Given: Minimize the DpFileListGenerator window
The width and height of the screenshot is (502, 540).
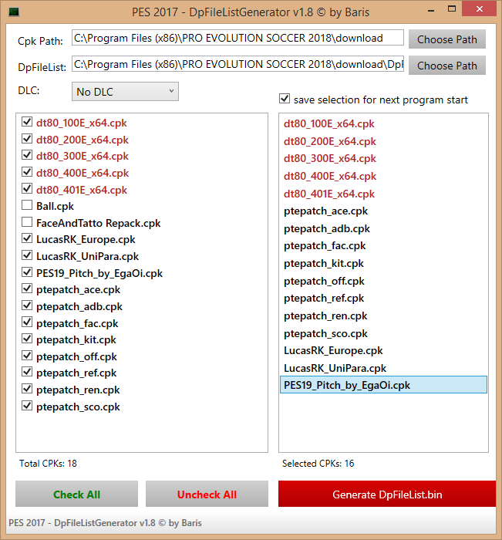Looking at the screenshot, I should (x=431, y=10).
